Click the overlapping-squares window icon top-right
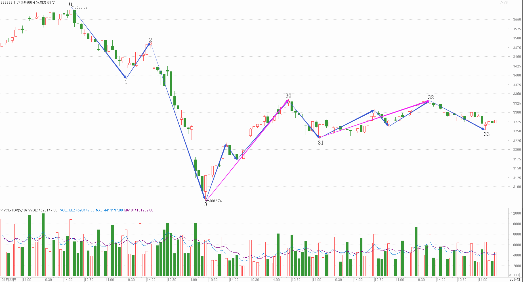The width and height of the screenshot is (523, 282). [506, 3]
